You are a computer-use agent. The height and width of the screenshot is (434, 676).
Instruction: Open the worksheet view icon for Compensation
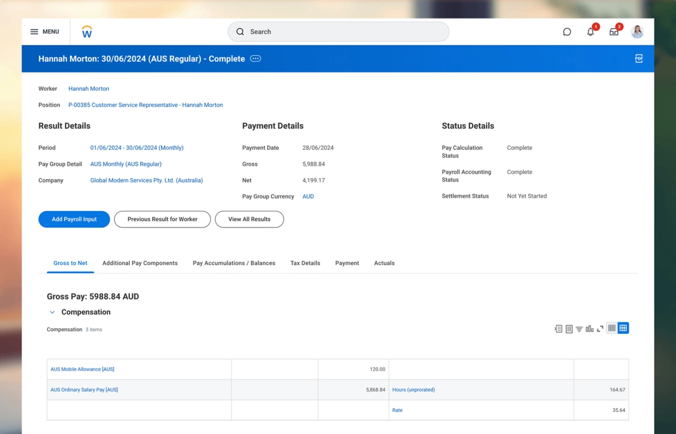pyautogui.click(x=569, y=329)
